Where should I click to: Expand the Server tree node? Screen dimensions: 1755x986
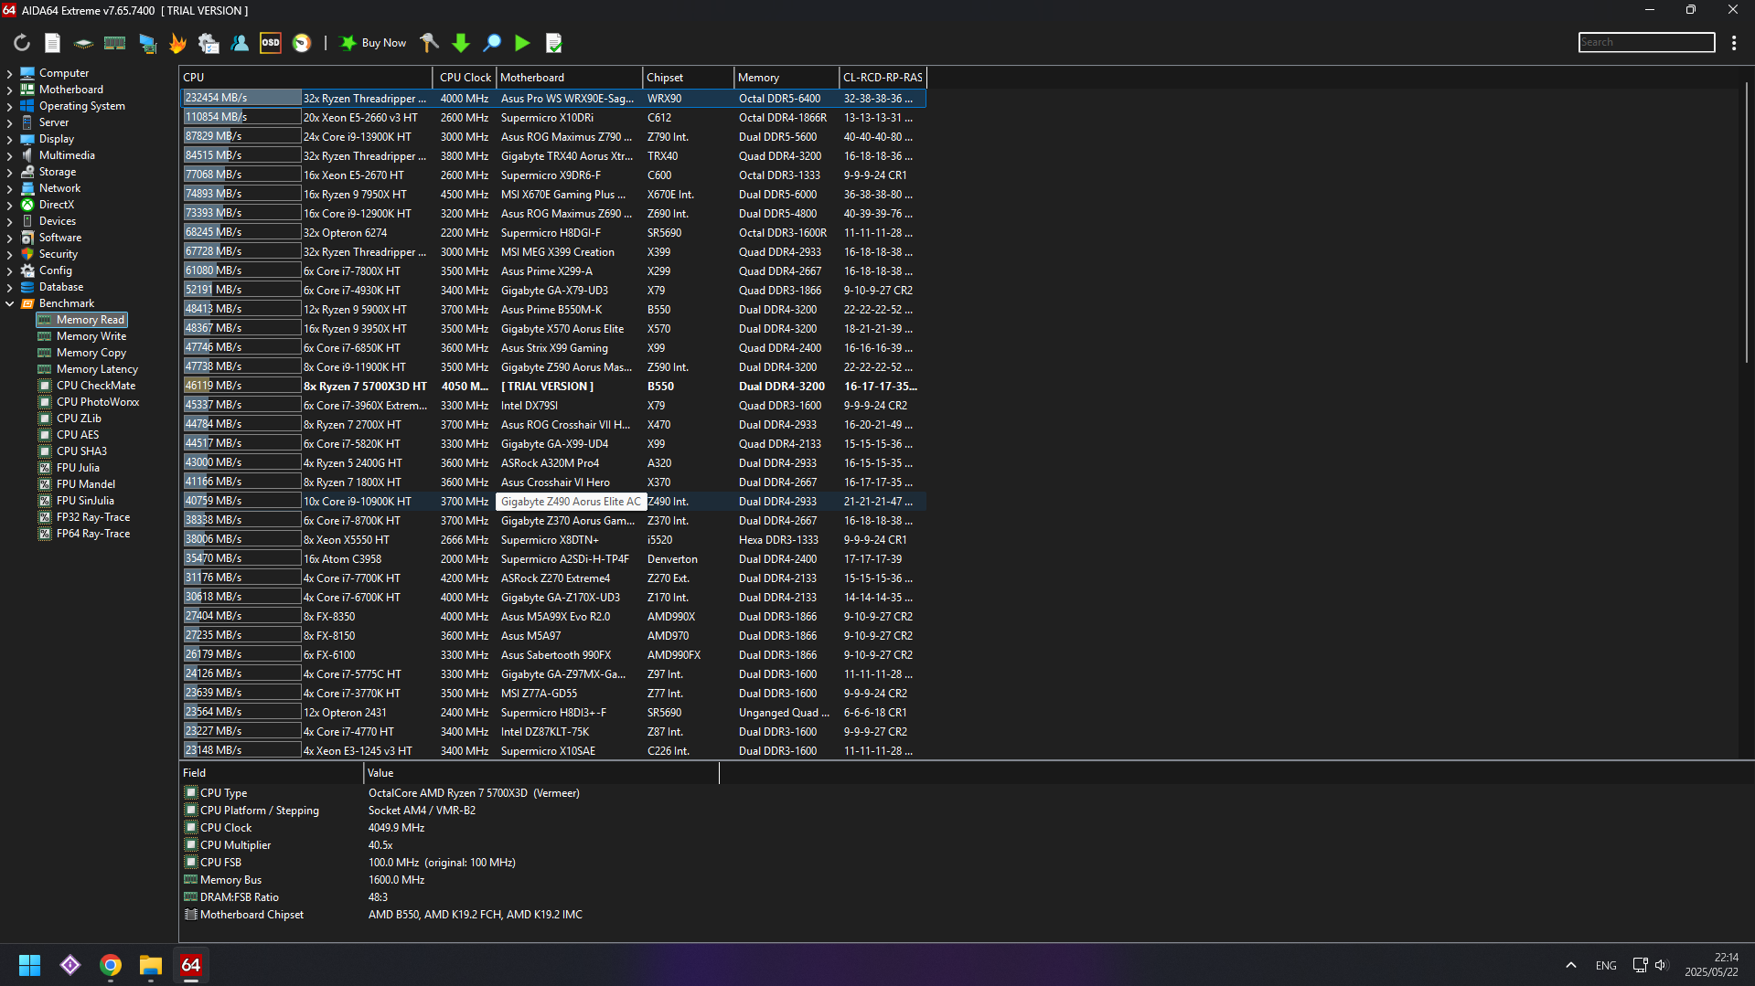coord(9,122)
